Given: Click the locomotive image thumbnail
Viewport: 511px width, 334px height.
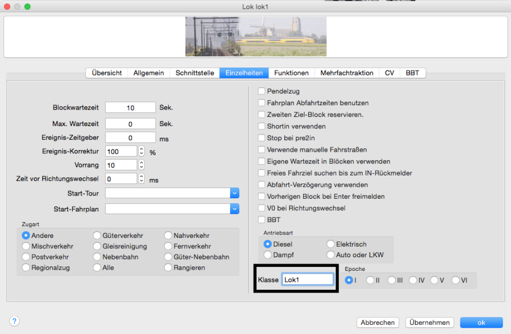Looking at the screenshot, I should coord(256,36).
